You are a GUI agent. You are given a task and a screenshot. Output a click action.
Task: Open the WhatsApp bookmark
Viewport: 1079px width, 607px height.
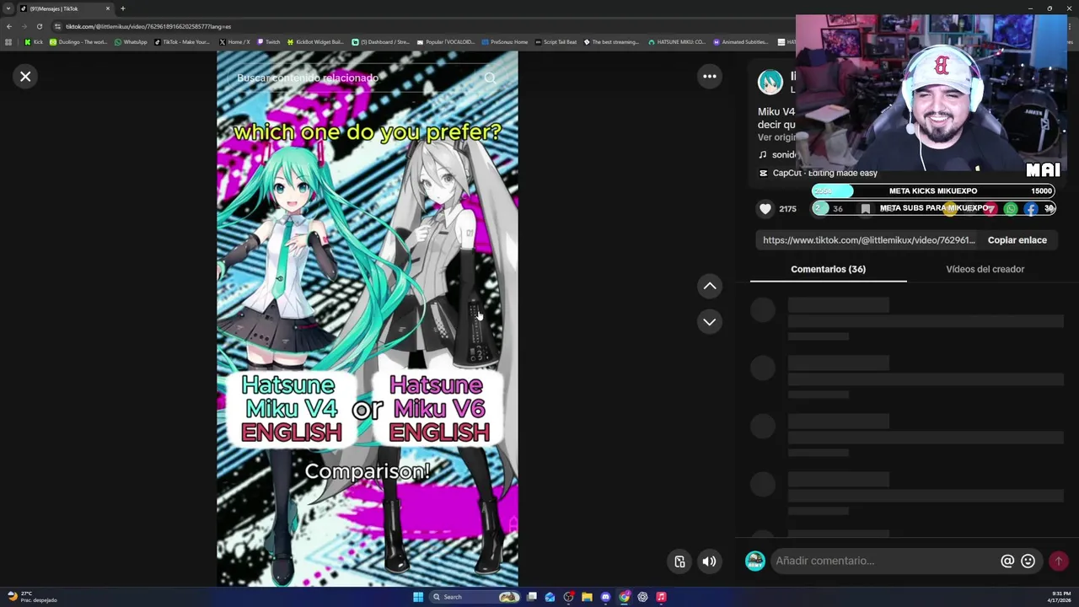(131, 41)
